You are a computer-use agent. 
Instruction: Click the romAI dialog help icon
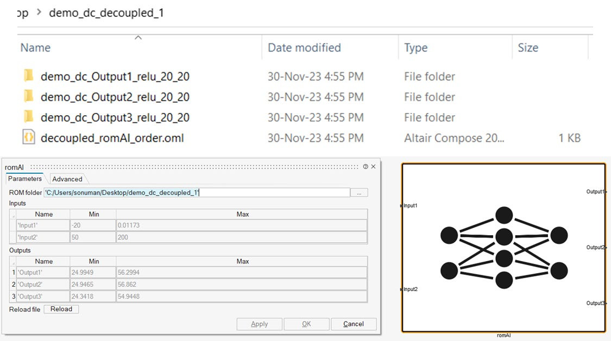[366, 167]
